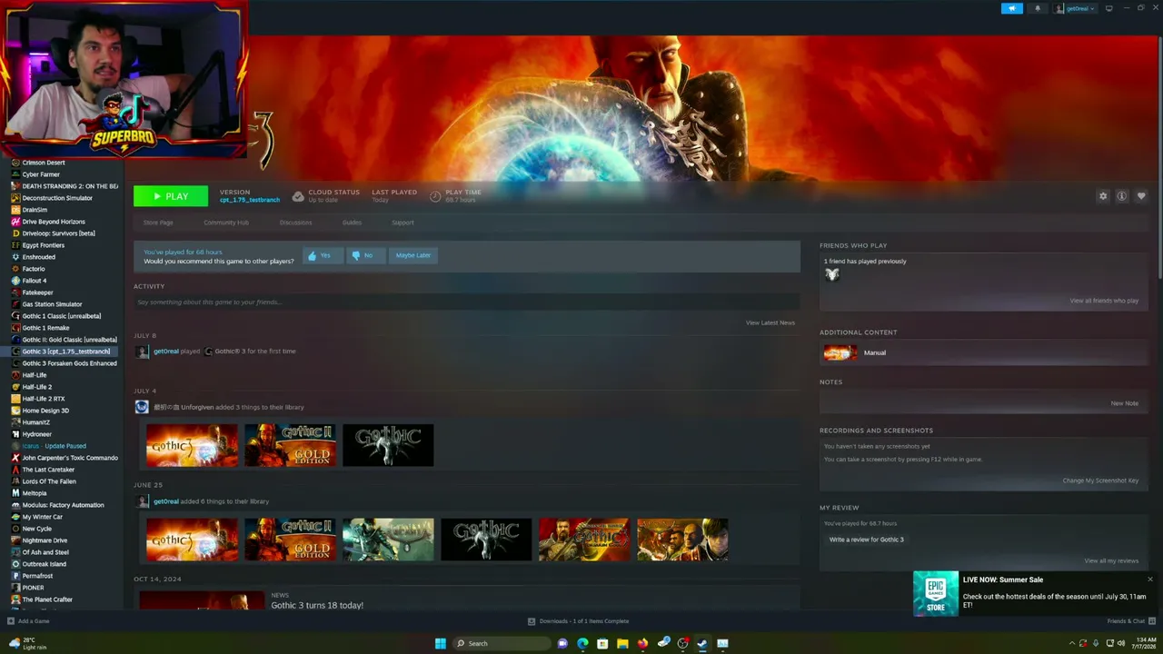Toggle the favorite heart icon
Image resolution: width=1163 pixels, height=654 pixels.
click(1141, 196)
